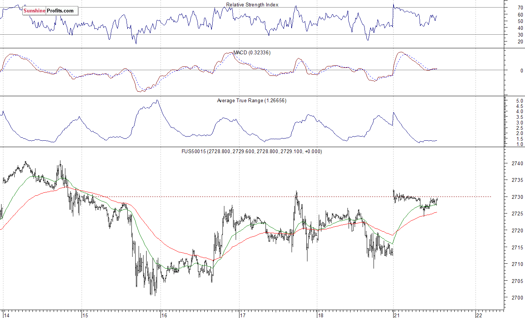Click the RSI 70 axis label
525x318 pixels.
point(520,8)
